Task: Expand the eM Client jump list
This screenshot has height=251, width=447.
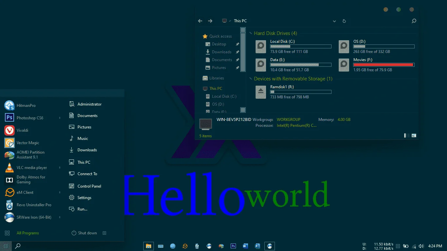Action: tap(60, 192)
